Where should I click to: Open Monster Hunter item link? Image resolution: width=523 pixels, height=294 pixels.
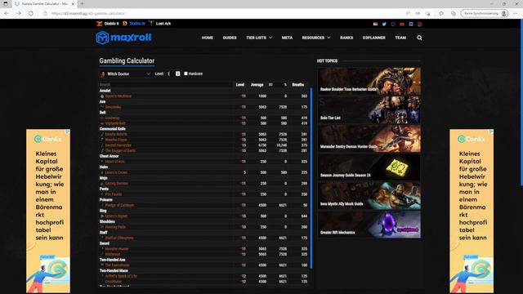(x=117, y=248)
